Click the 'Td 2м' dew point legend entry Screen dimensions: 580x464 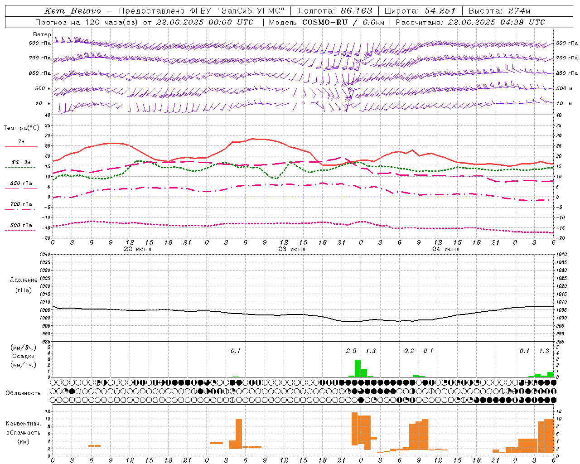click(x=21, y=162)
